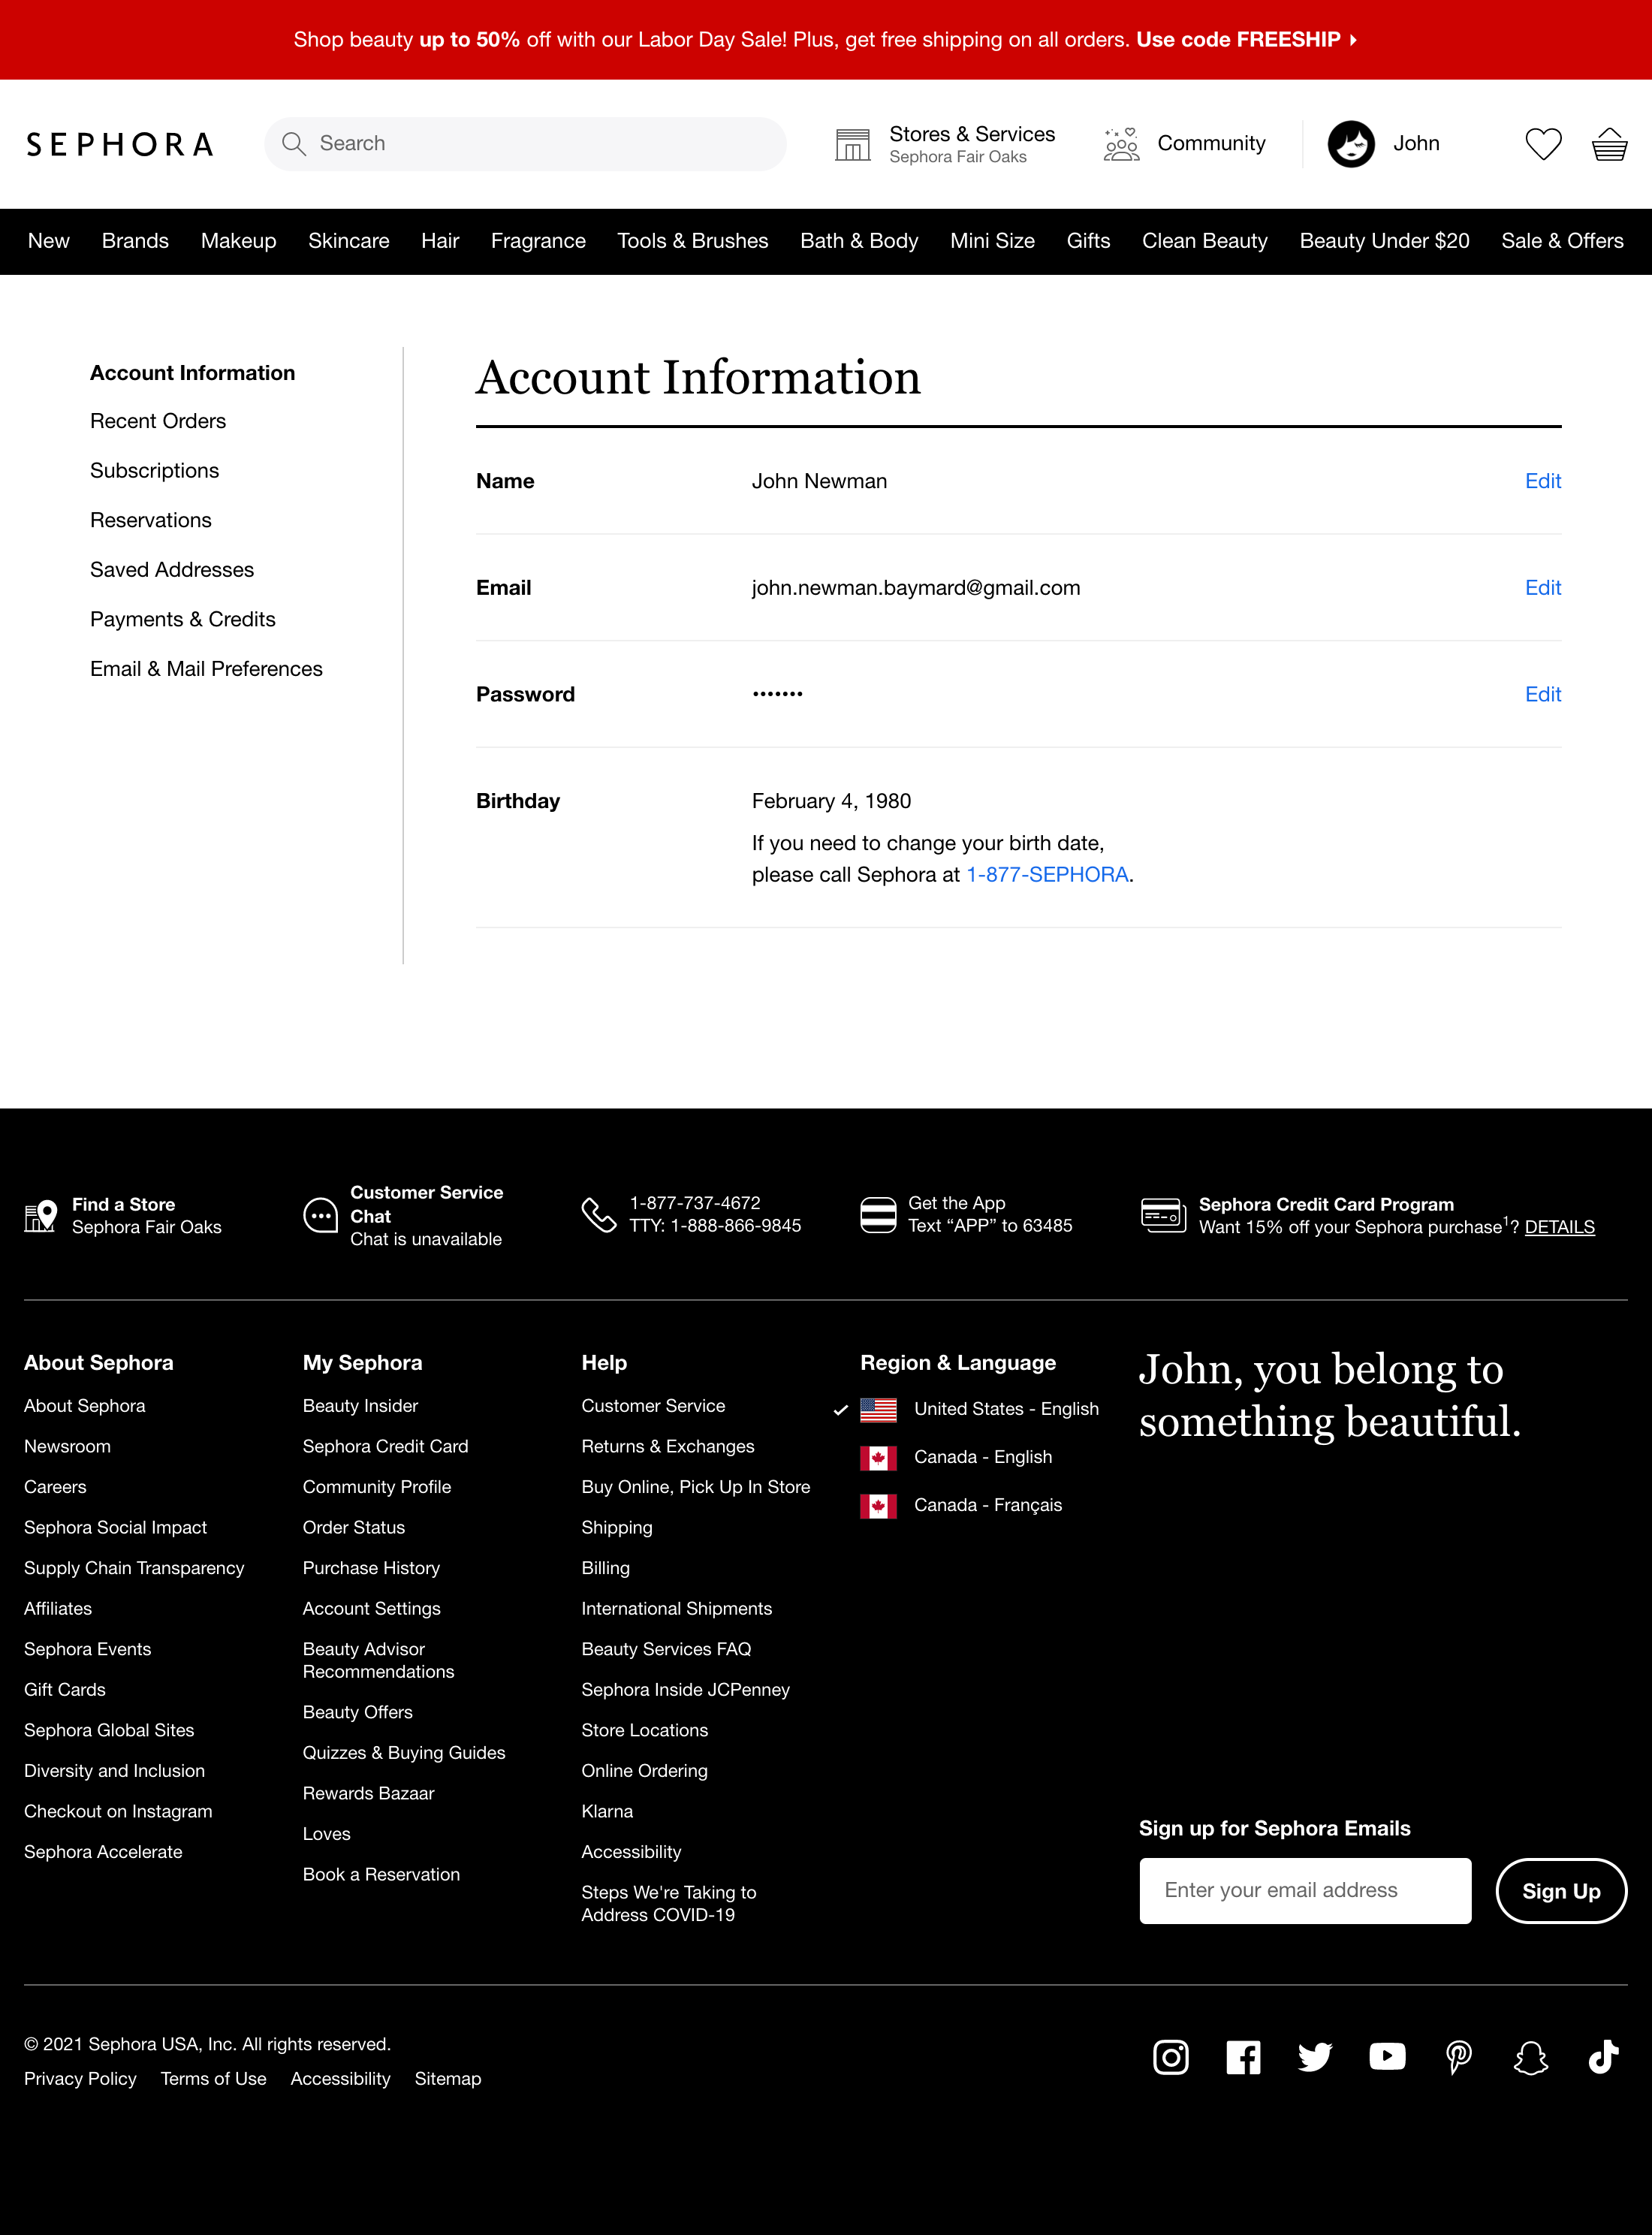Choose Canada - Français language option
This screenshot has height=2235, width=1652.
click(x=988, y=1505)
